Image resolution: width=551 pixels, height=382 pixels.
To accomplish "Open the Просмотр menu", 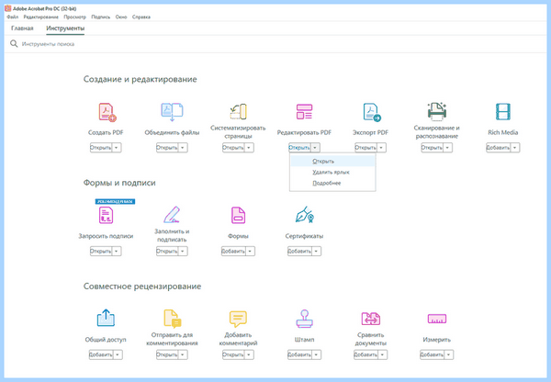I will point(74,17).
